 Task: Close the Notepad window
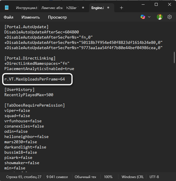[170, 4]
